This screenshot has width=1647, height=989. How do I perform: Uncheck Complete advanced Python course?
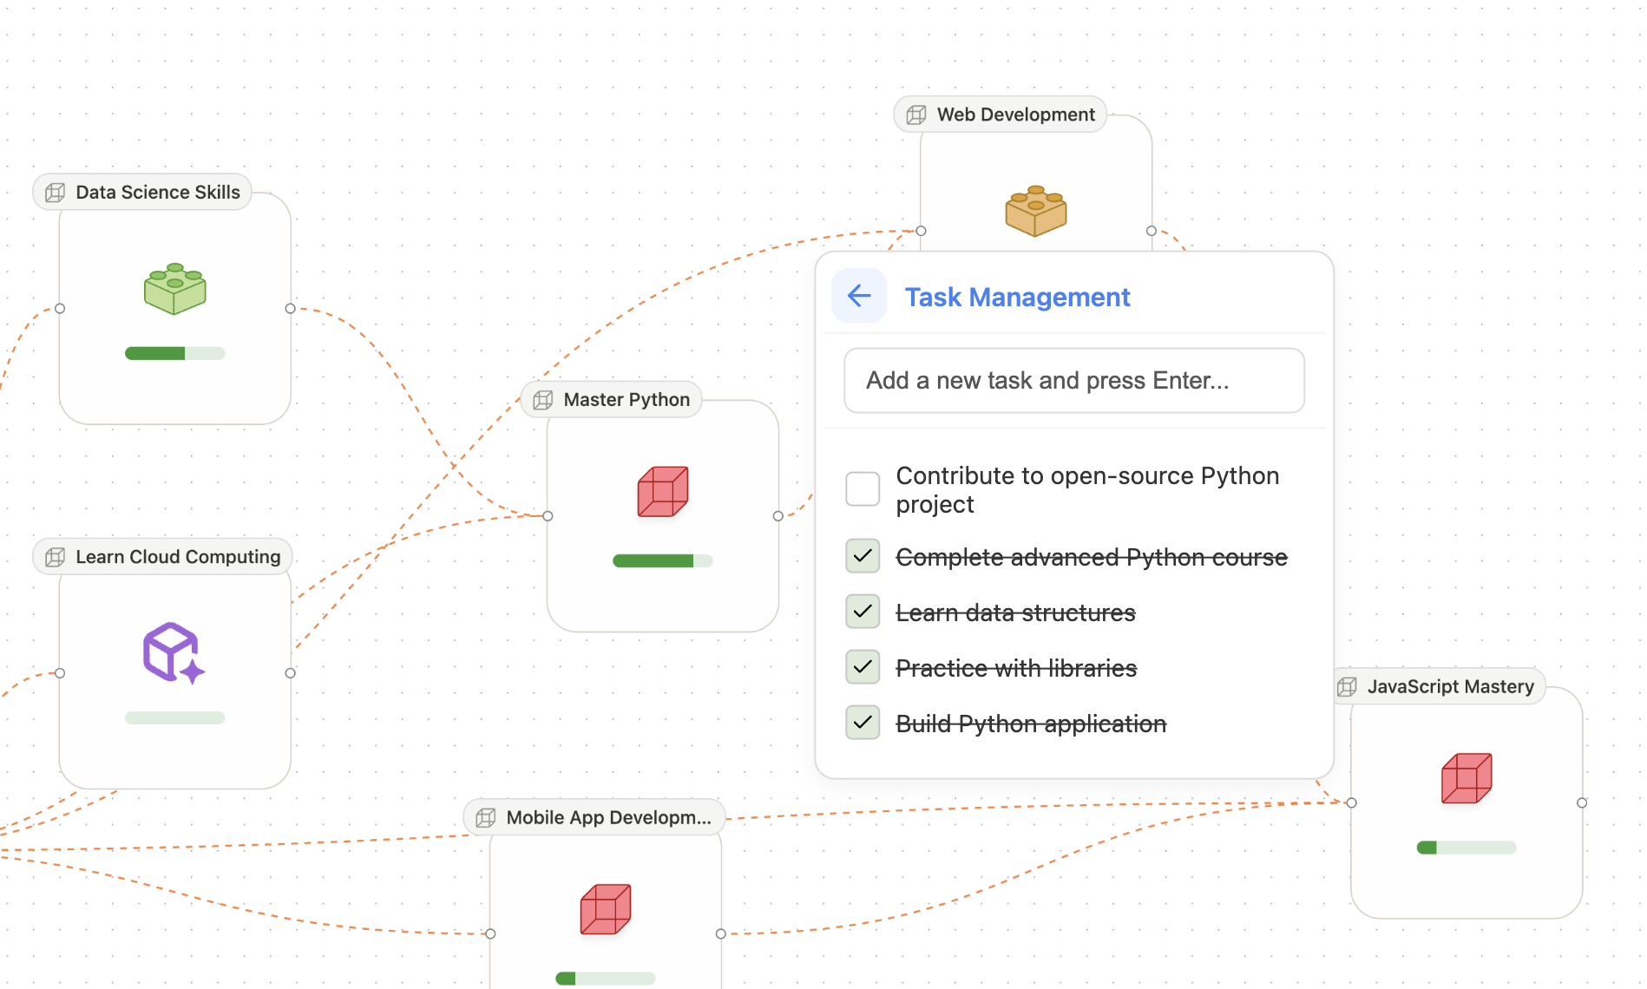point(862,556)
